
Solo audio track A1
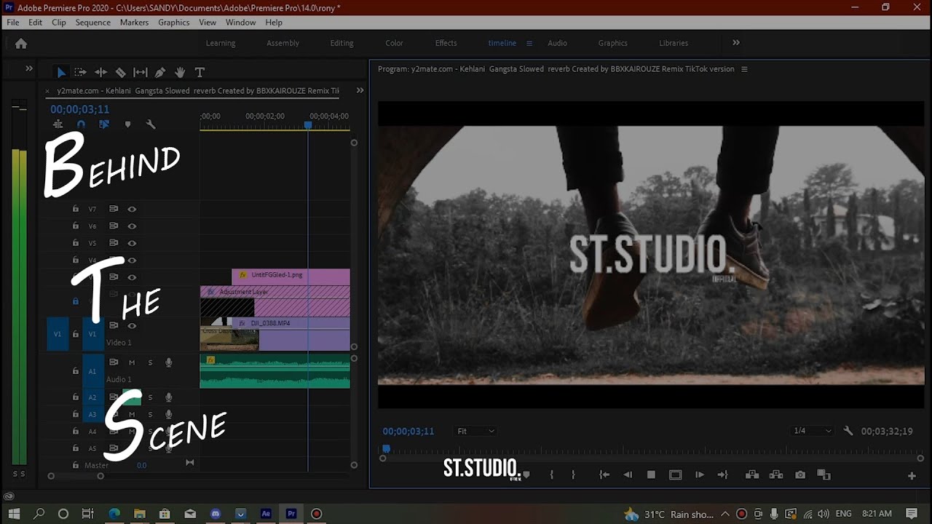(x=151, y=362)
